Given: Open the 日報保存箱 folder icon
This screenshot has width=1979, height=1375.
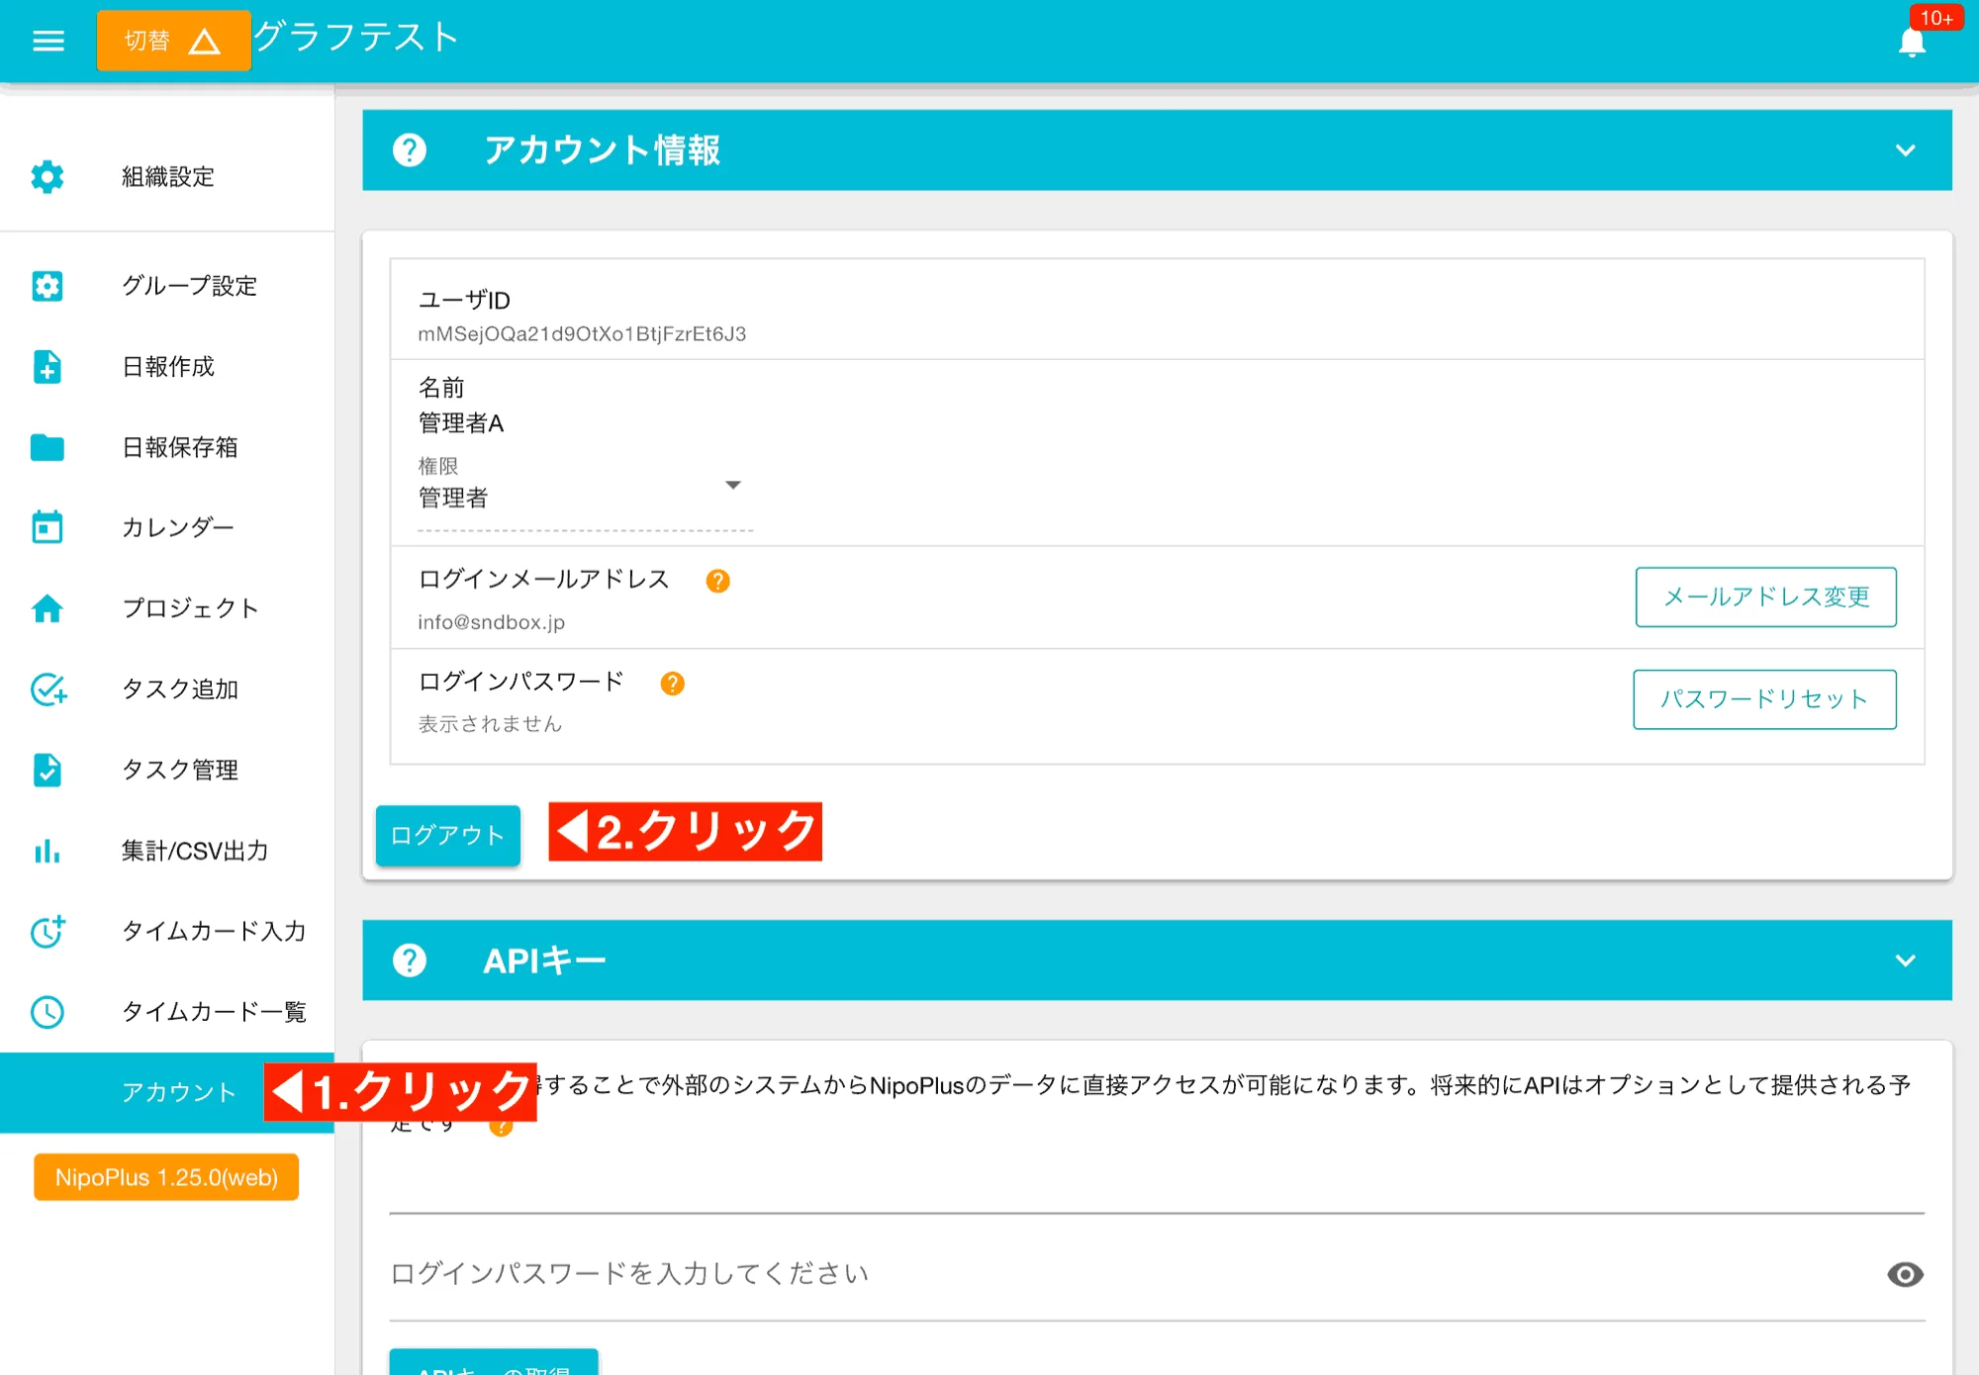Looking at the screenshot, I should coord(47,447).
